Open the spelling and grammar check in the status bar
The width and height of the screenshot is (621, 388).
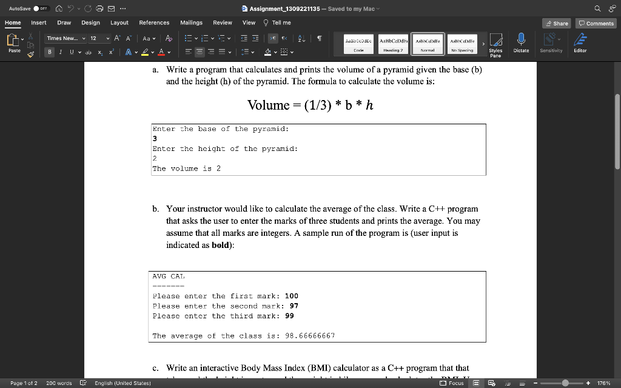point(83,383)
